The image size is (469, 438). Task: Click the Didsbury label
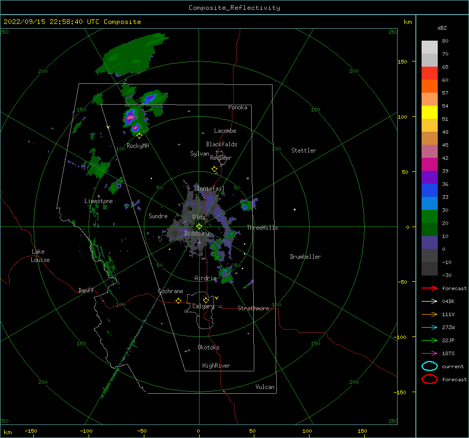click(196, 233)
